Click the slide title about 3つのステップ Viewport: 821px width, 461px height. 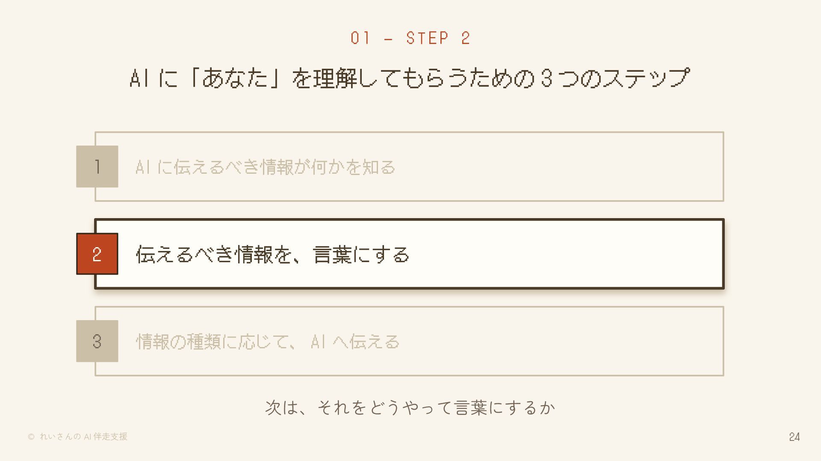click(410, 78)
